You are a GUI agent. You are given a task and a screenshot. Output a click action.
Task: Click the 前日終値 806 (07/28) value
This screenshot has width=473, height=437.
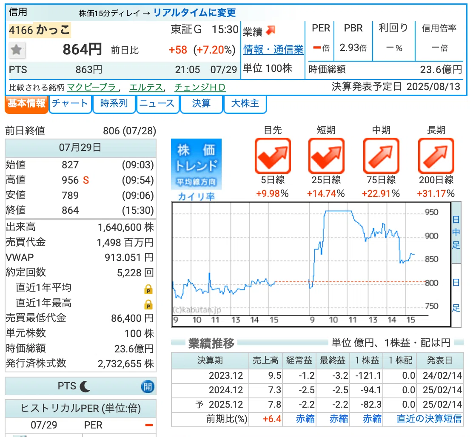point(129,131)
